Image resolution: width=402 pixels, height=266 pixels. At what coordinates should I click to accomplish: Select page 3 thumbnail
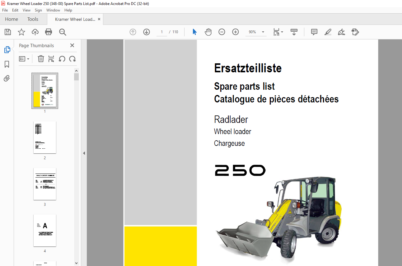tap(45, 184)
